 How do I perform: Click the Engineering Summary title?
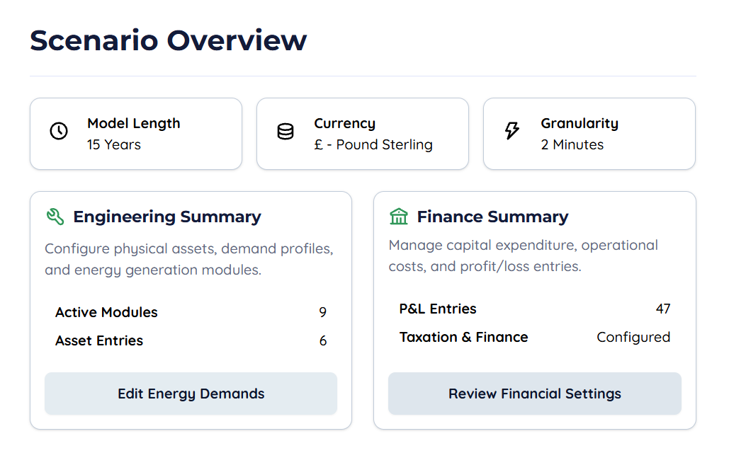167,217
